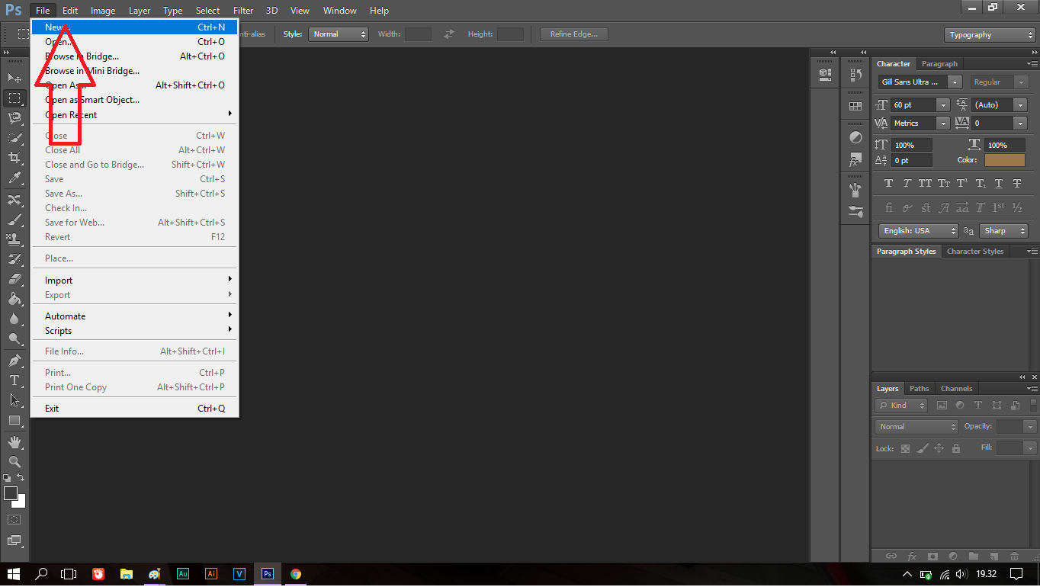Select the Dodge tool
The width and height of the screenshot is (1040, 587).
[14, 338]
